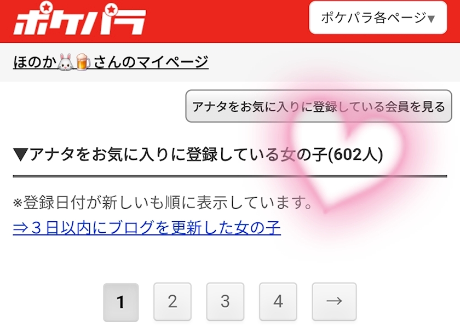This screenshot has width=460, height=333.
Task: Go to page 3
Action: (x=225, y=302)
